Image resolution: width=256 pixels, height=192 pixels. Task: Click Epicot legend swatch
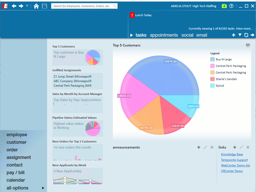pos(212,86)
